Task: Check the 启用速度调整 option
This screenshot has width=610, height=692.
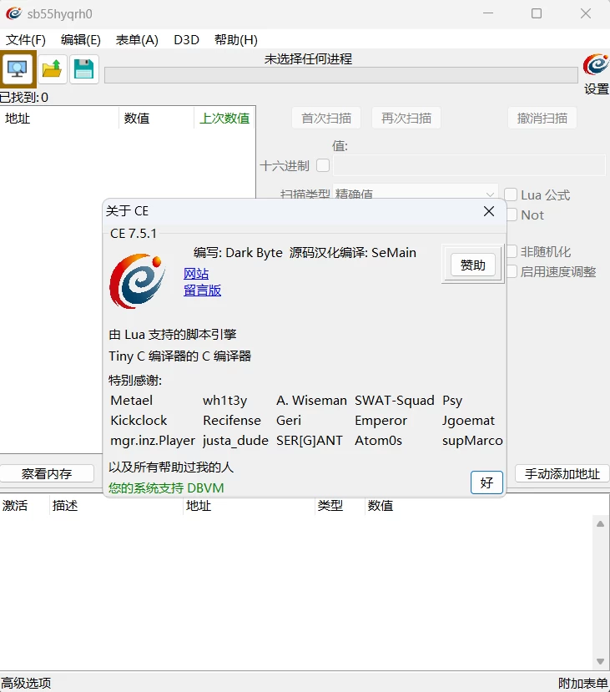Action: click(x=511, y=271)
